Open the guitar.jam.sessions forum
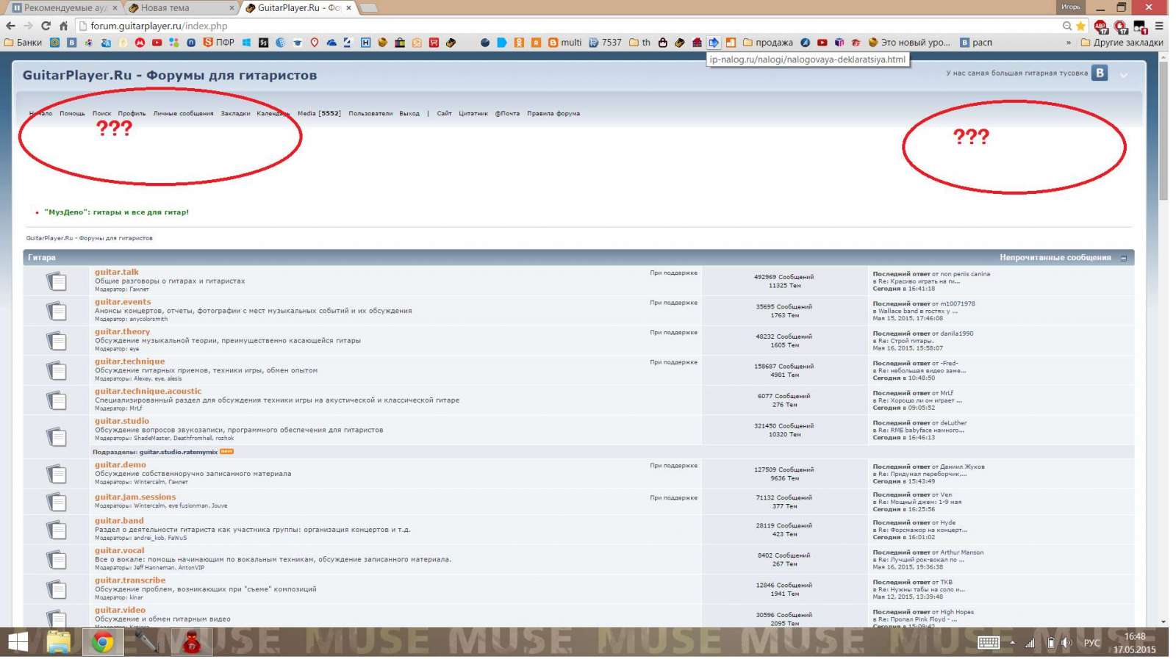This screenshot has height=659, width=1176. click(135, 497)
